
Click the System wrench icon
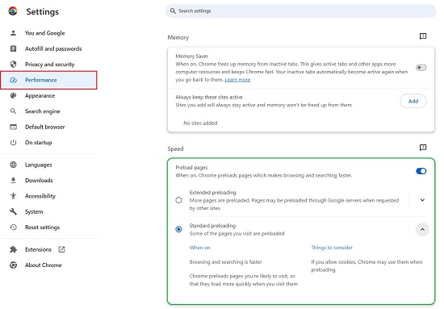(x=13, y=211)
